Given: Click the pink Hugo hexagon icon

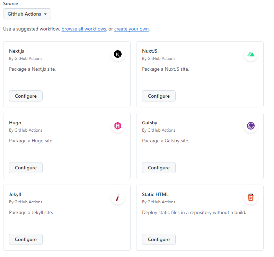Looking at the screenshot, I should (x=118, y=126).
